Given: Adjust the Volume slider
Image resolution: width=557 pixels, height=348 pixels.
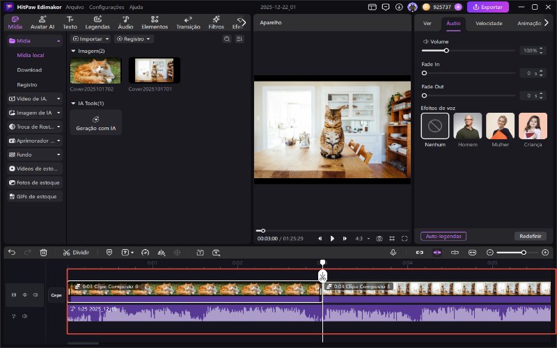Looking at the screenshot, I should coord(446,51).
